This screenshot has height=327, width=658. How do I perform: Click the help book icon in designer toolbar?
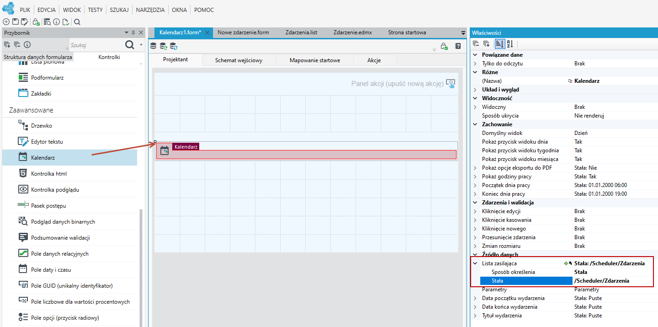(x=458, y=46)
